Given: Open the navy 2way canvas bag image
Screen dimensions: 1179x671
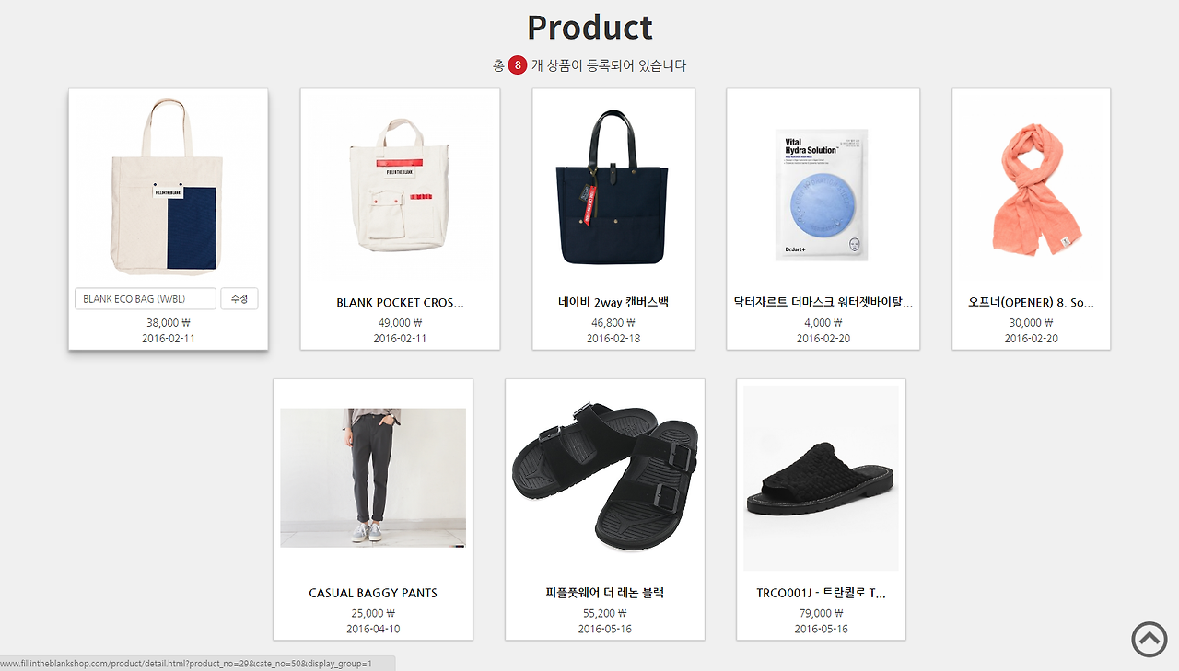Looking at the screenshot, I should pyautogui.click(x=613, y=188).
